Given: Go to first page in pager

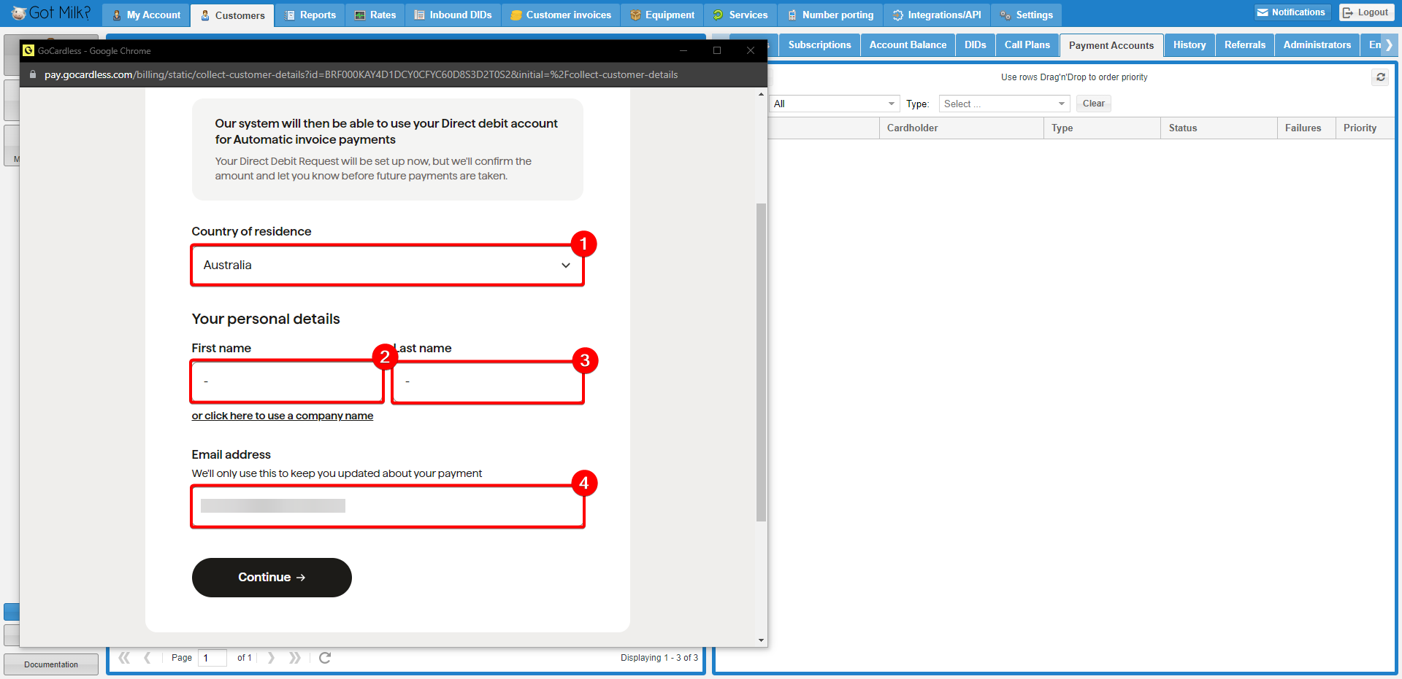Looking at the screenshot, I should point(124,658).
